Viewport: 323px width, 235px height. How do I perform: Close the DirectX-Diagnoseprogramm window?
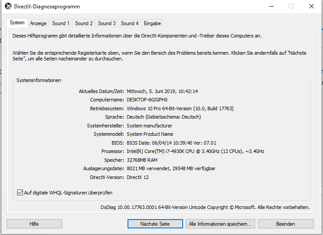tap(312, 7)
